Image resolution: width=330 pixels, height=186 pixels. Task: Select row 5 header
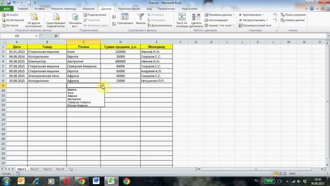click(x=3, y=66)
